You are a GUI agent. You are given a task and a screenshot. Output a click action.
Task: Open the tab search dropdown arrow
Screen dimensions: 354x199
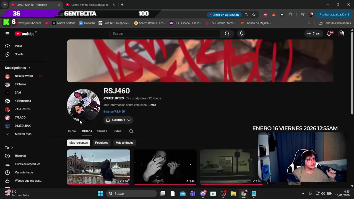(x=5, y=5)
